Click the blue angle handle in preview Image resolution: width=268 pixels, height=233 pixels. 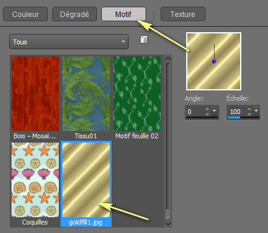pyautogui.click(x=214, y=61)
